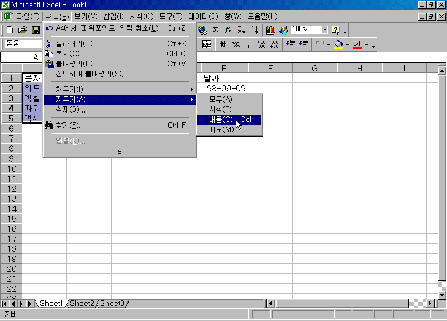This screenshot has width=447, height=321.
Task: Open the 서식(O) menu in menu bar
Action: [141, 17]
